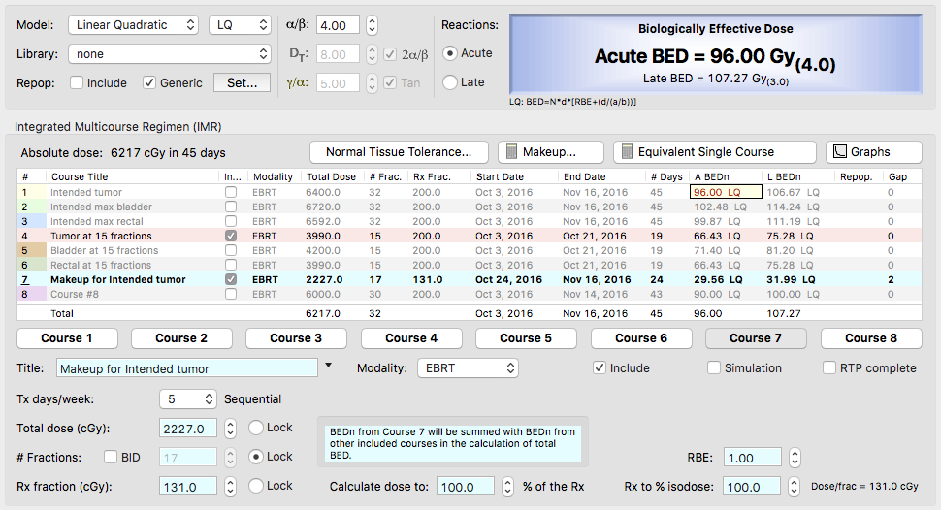Click the Normal Tissue Tolerance button

pyautogui.click(x=399, y=152)
